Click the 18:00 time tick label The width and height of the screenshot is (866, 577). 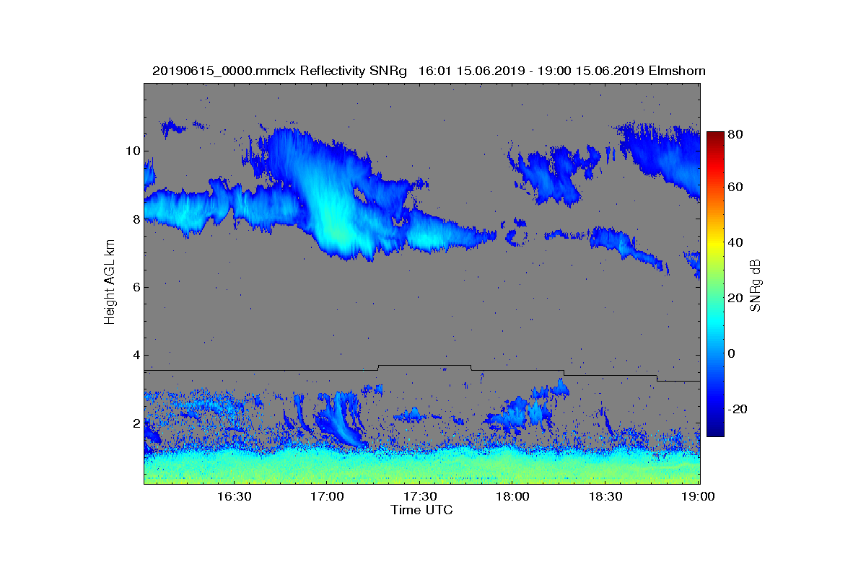pyautogui.click(x=512, y=496)
